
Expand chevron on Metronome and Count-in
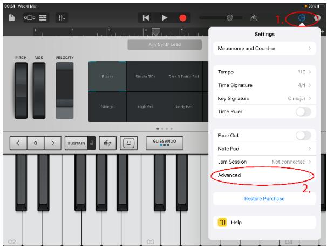click(310, 49)
